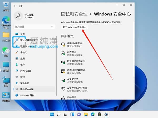This screenshot has height=118, width=158.
Task: Click the account protection person icon
Action: point(63,53)
